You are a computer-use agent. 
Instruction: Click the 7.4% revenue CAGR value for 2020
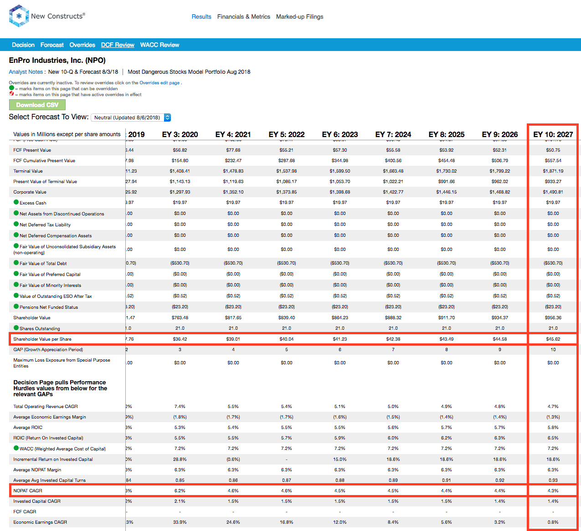(x=180, y=406)
